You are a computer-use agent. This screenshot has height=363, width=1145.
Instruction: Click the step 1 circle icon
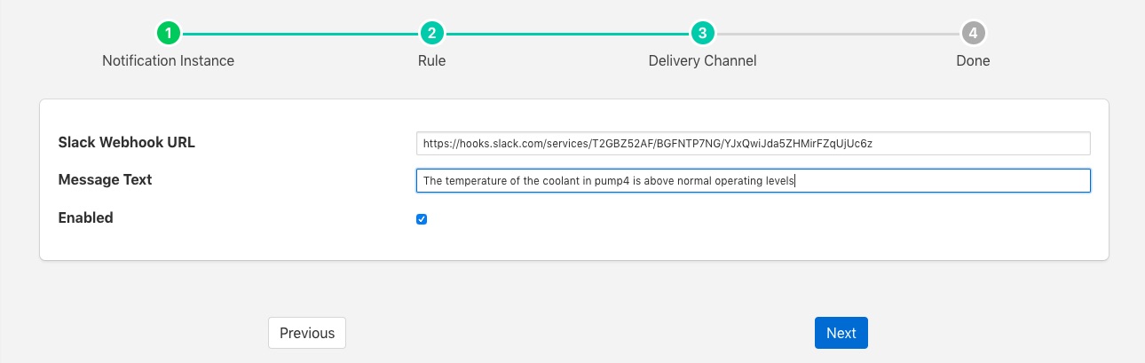pyautogui.click(x=169, y=34)
